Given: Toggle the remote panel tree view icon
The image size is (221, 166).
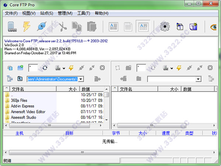Looking at the screenshot, I should 211,78.
